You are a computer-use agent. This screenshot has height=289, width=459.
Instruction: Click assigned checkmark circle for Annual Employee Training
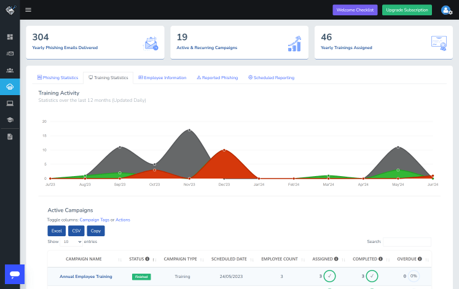tap(329, 276)
